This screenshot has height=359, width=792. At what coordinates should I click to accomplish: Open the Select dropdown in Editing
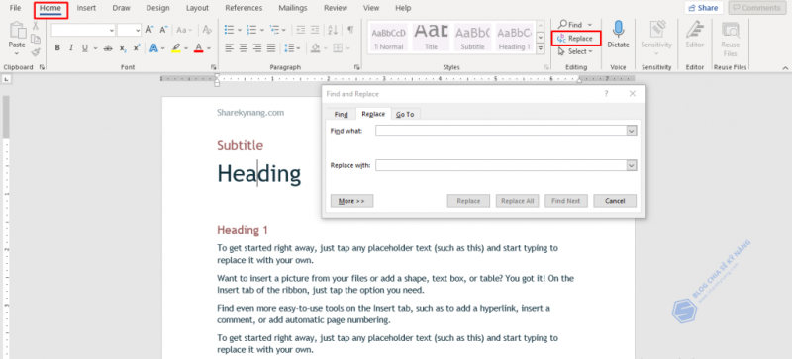click(x=575, y=51)
